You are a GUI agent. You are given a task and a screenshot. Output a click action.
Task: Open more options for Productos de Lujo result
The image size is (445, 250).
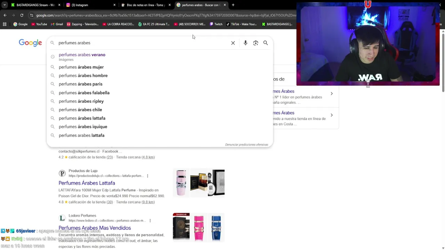coord(147,176)
